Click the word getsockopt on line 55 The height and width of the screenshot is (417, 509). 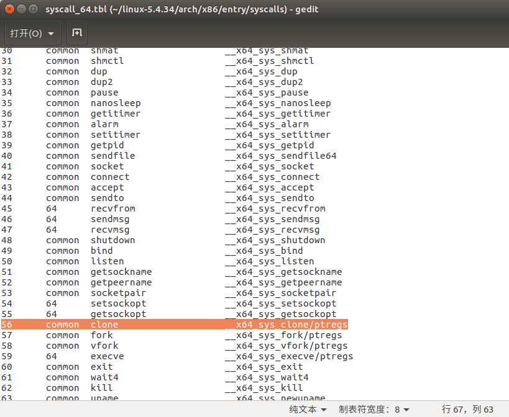coord(119,314)
